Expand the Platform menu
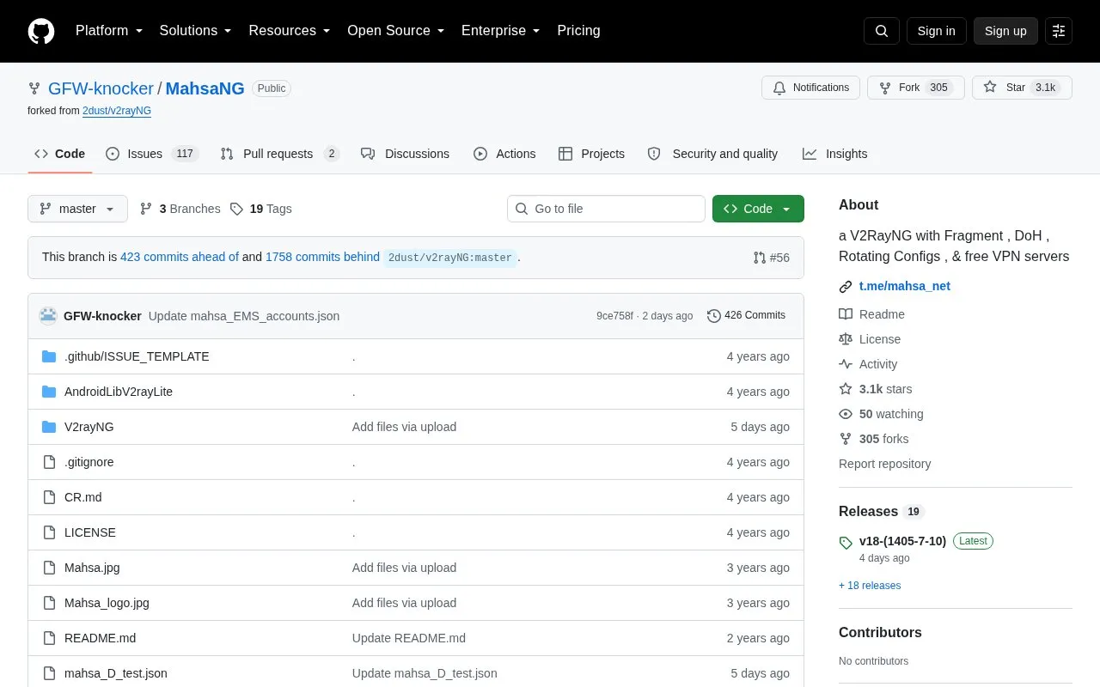 [109, 31]
